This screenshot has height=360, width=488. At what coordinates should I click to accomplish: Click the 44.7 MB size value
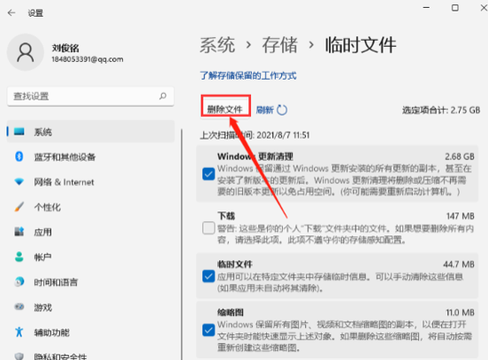coord(459,264)
